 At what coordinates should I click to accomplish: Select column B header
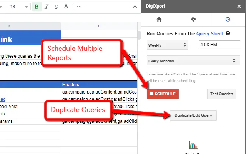(x=30, y=26)
